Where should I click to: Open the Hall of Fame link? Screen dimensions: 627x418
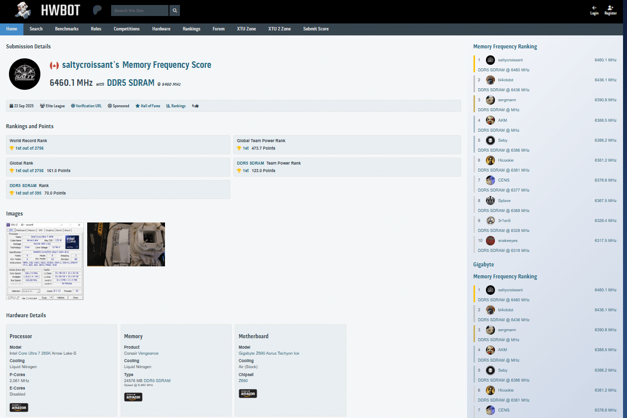[x=148, y=106]
